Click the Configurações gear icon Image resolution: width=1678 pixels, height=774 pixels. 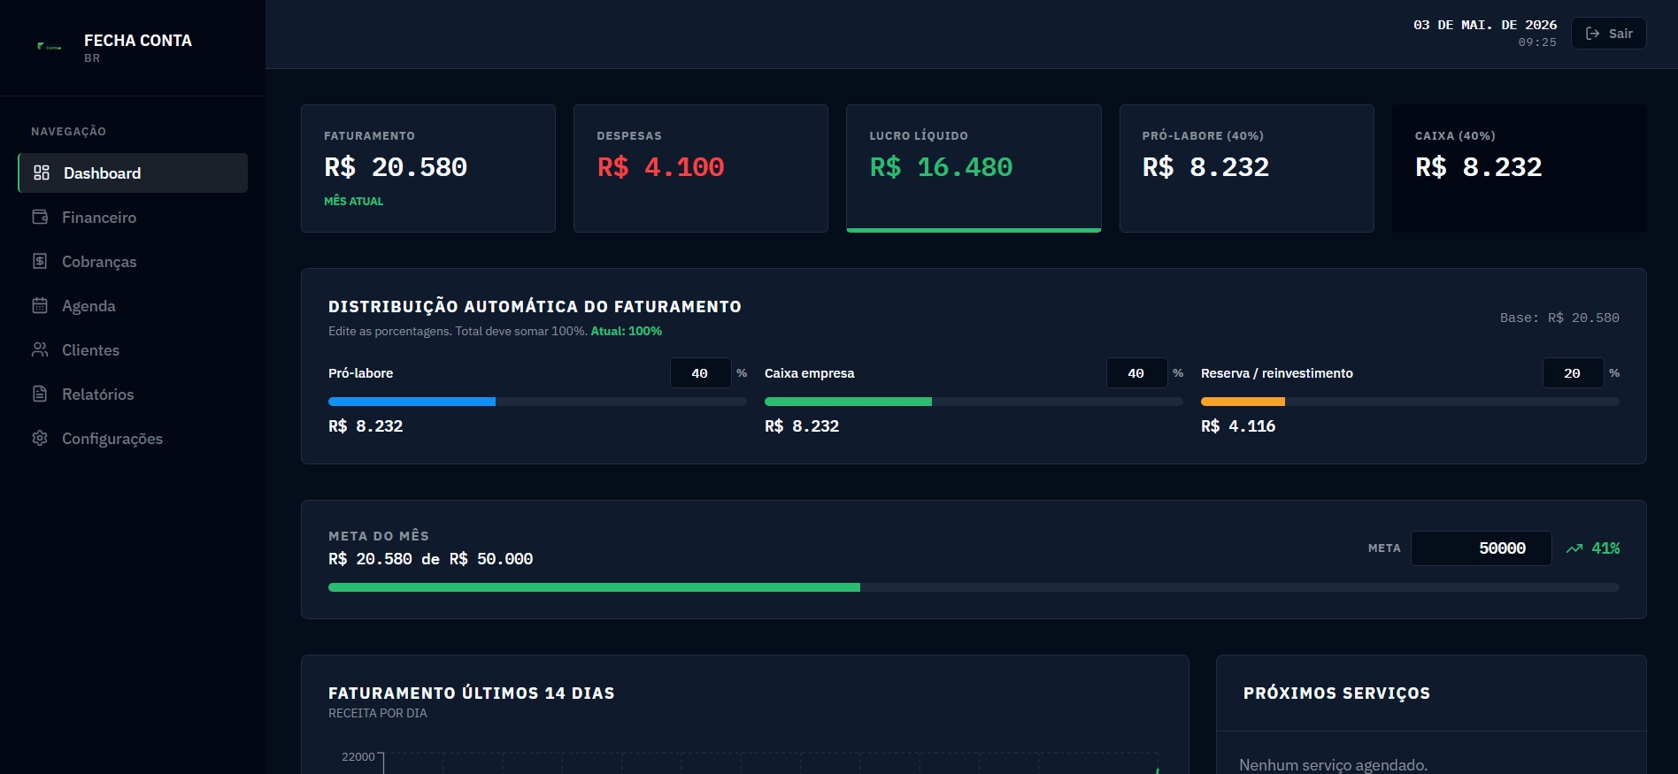coord(40,438)
